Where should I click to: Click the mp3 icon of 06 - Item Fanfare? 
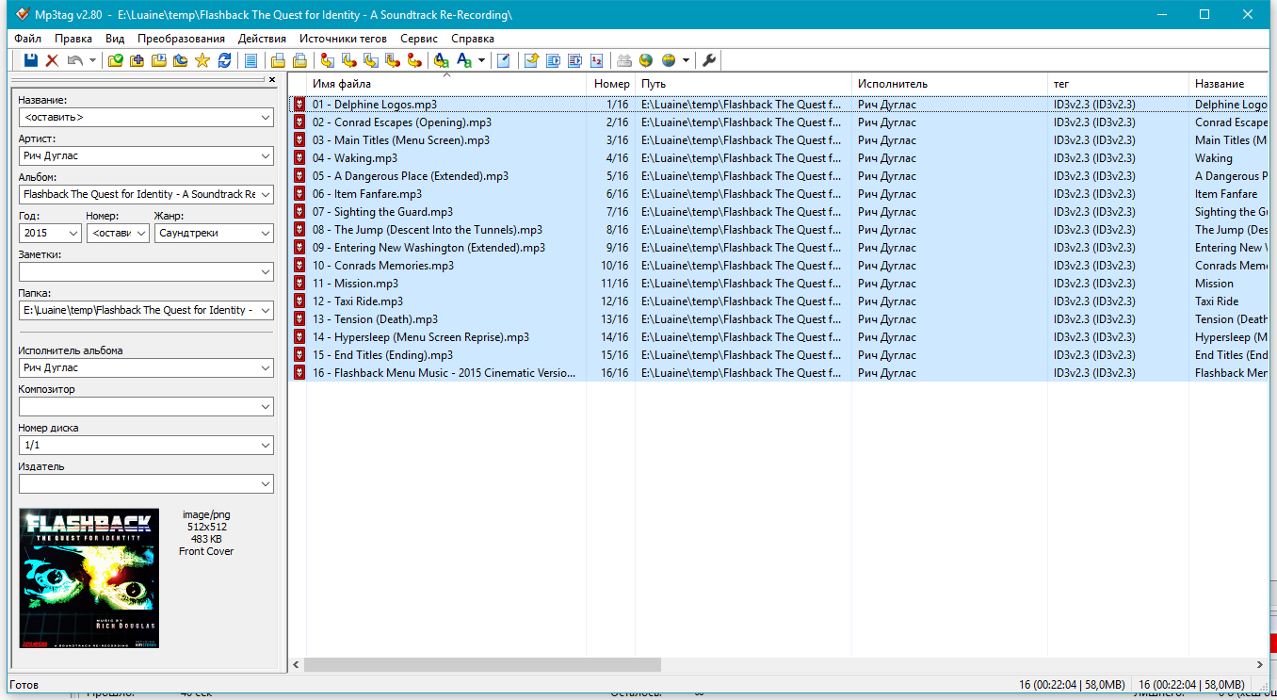[x=299, y=194]
